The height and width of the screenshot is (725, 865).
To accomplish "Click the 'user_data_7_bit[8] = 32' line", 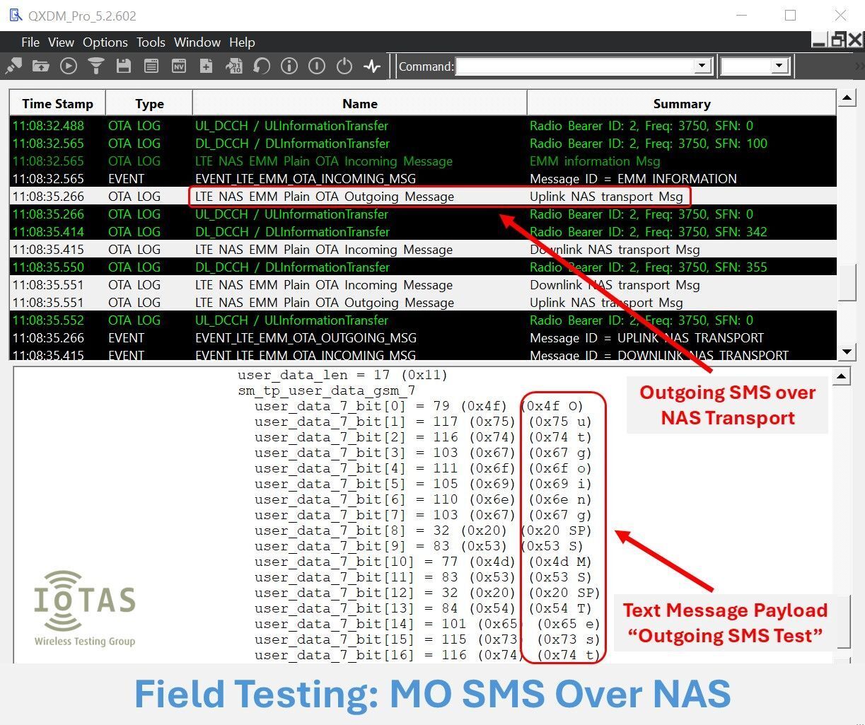I will pos(423,530).
